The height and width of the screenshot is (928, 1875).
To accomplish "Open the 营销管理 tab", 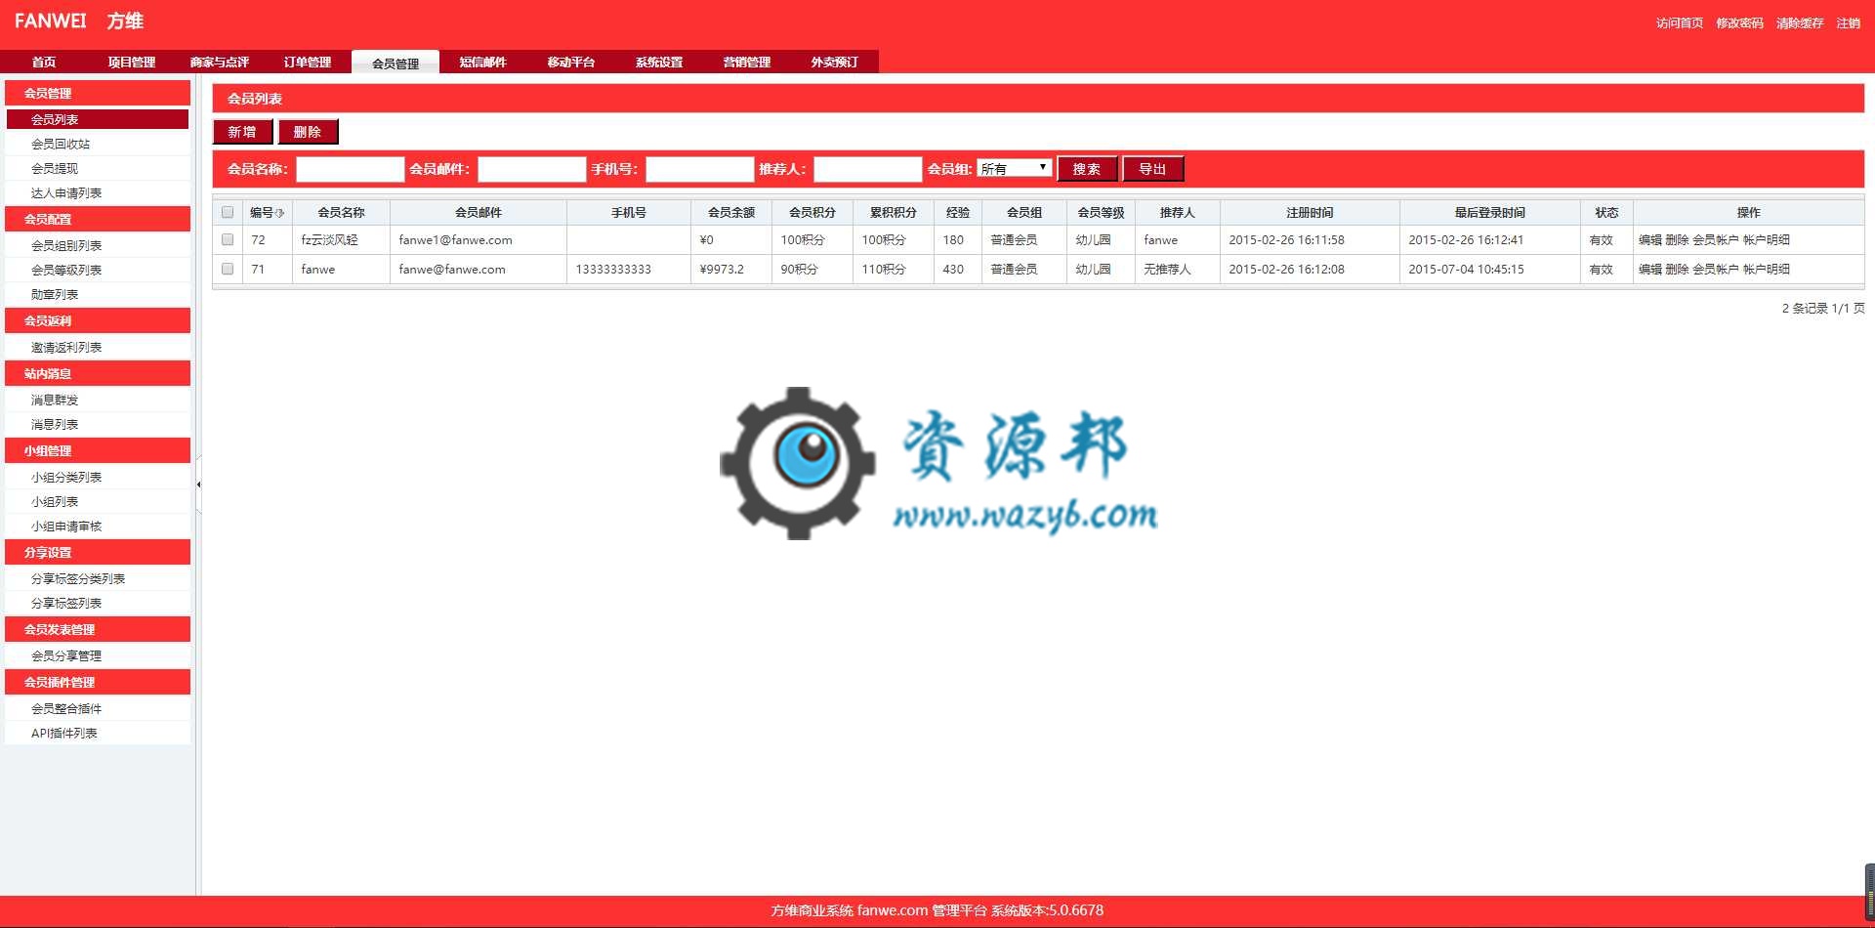I will coord(747,62).
